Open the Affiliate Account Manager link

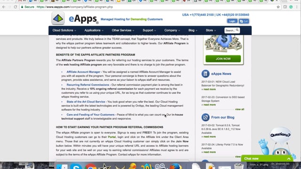[83, 72]
